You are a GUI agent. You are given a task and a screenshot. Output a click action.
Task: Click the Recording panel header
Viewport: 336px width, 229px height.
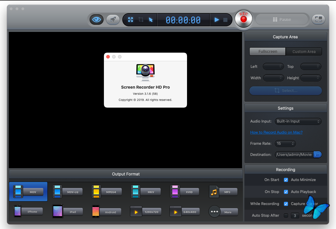[285, 170]
